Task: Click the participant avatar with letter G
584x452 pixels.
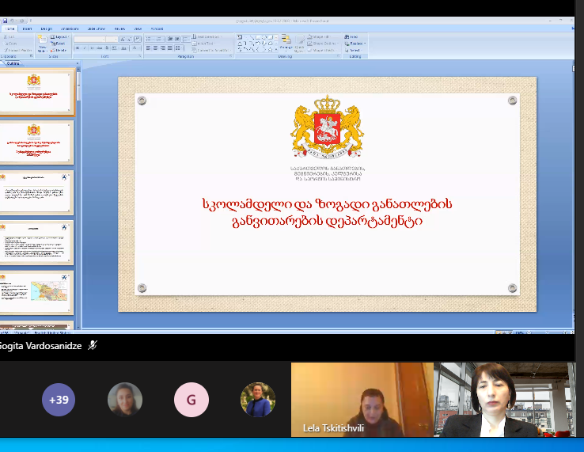Action: (x=192, y=400)
